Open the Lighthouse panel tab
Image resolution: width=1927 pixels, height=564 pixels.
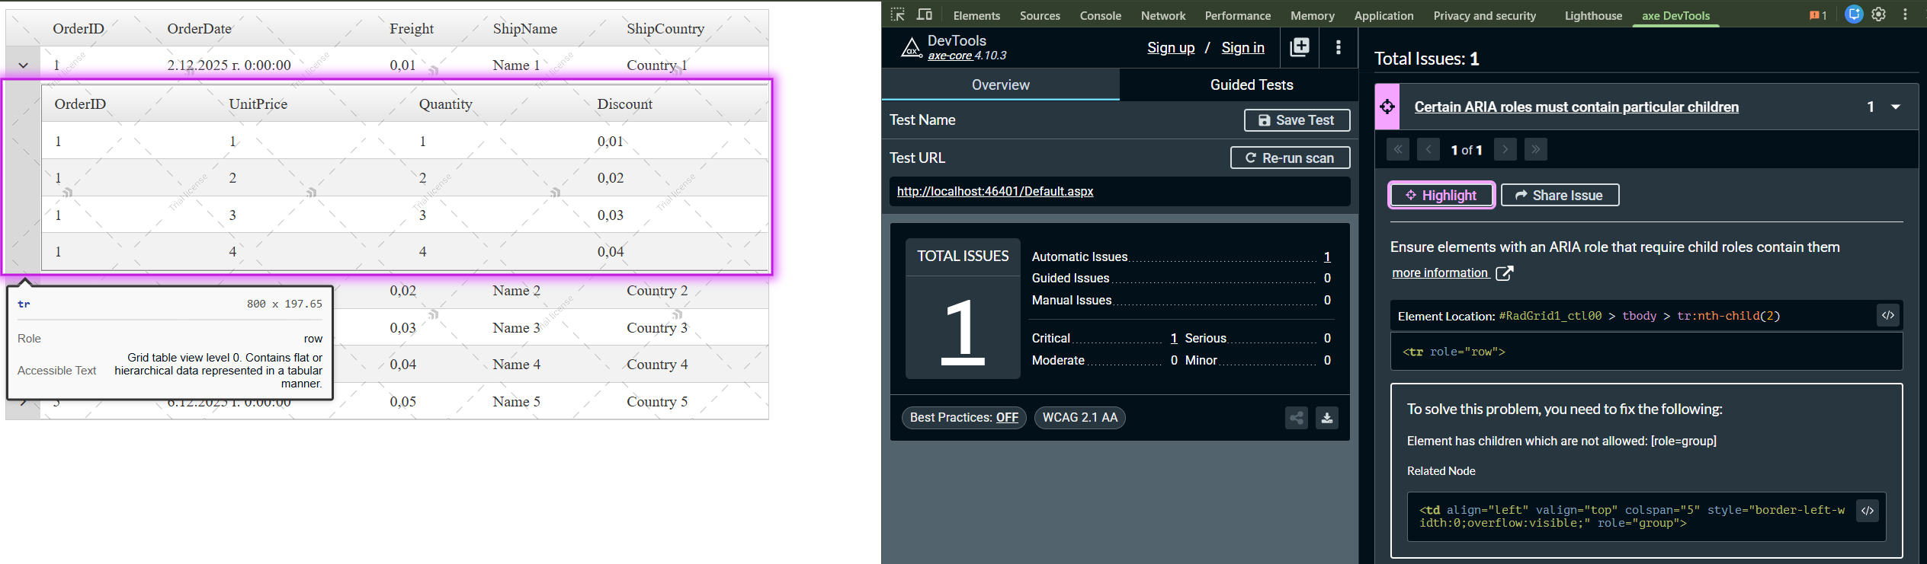click(x=1593, y=15)
